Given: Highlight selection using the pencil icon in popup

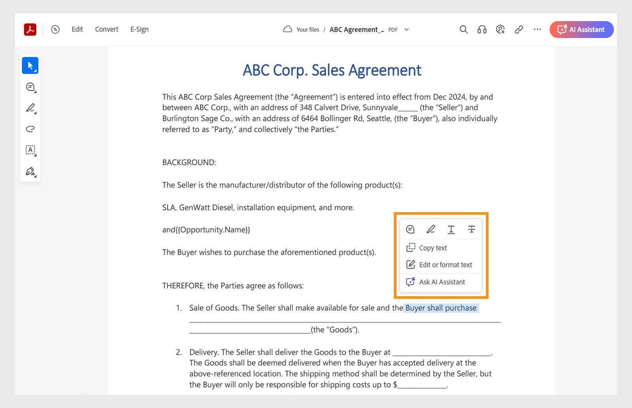Looking at the screenshot, I should click(431, 229).
